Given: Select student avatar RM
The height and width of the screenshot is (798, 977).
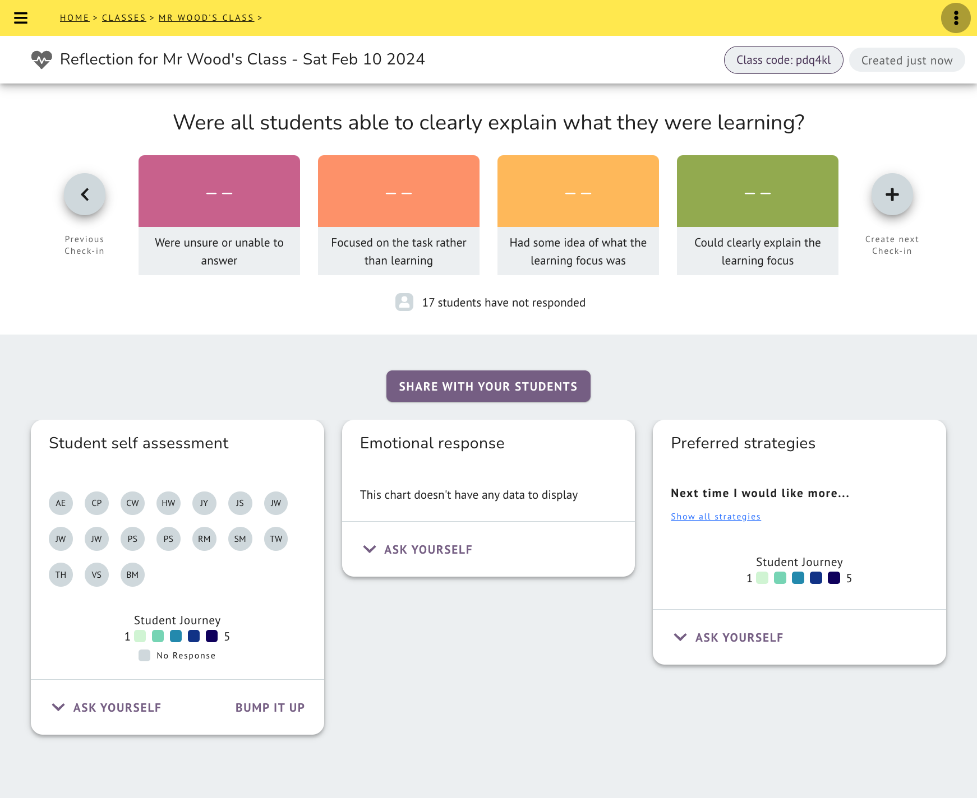Looking at the screenshot, I should tap(204, 539).
